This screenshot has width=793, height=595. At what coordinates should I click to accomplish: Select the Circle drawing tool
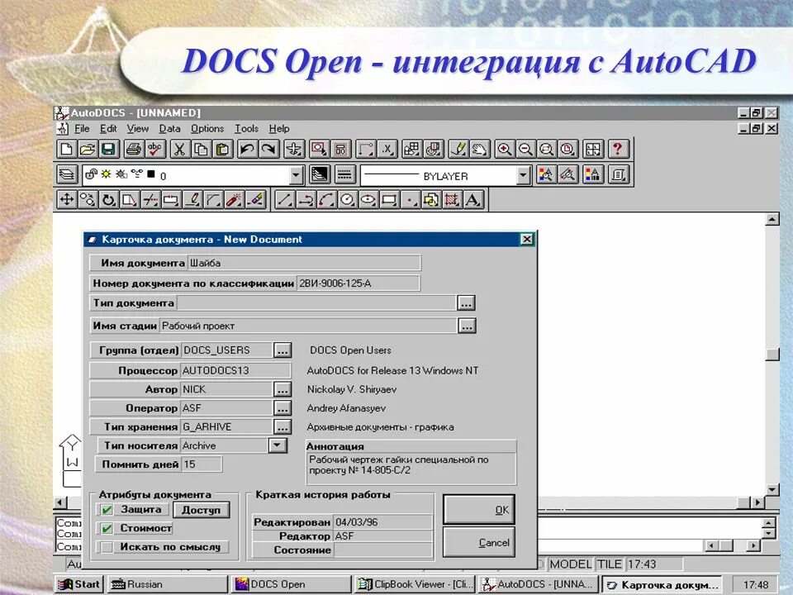pos(348,200)
